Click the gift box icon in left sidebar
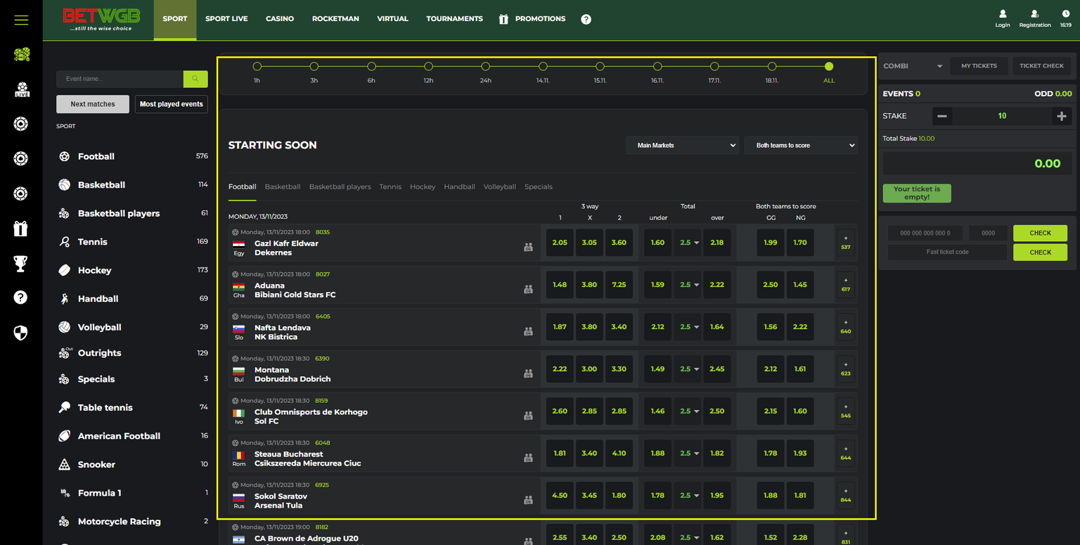 pos(21,229)
